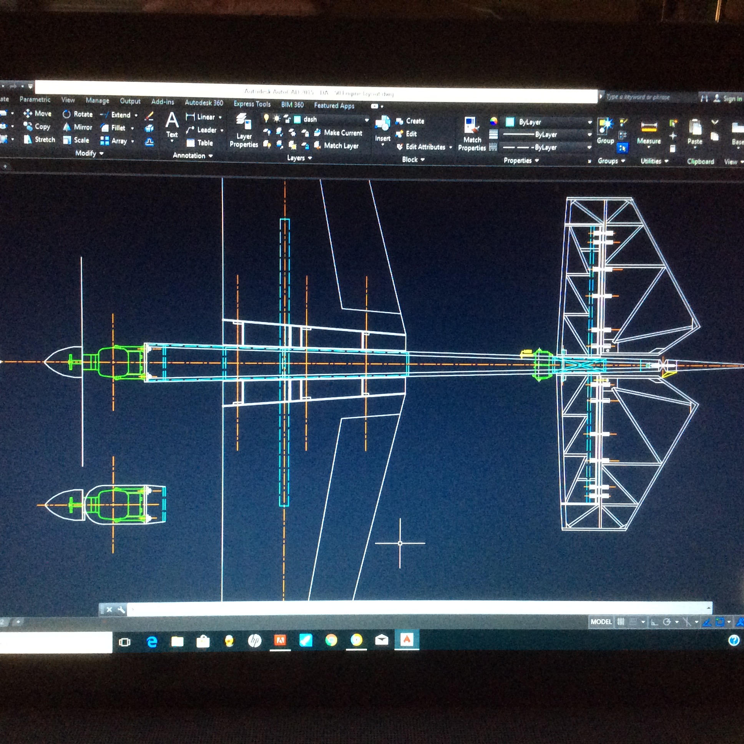Toggle grid display in status bar
The height and width of the screenshot is (744, 744).
(x=621, y=622)
